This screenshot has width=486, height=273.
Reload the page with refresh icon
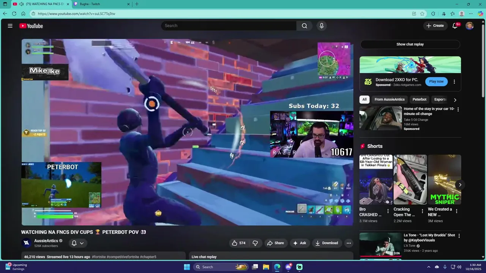tap(14, 14)
